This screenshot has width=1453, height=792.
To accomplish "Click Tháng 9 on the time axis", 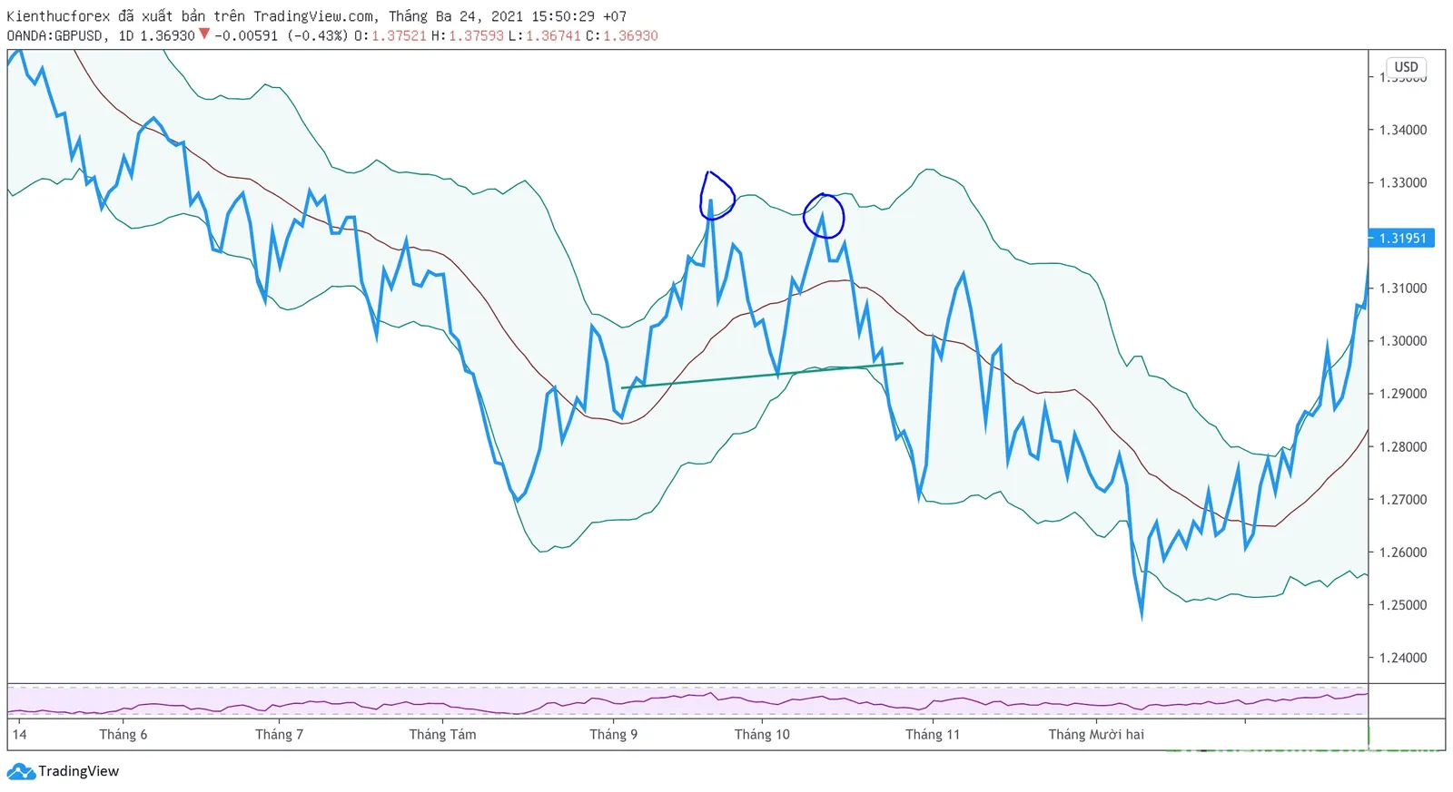I will pos(614,735).
